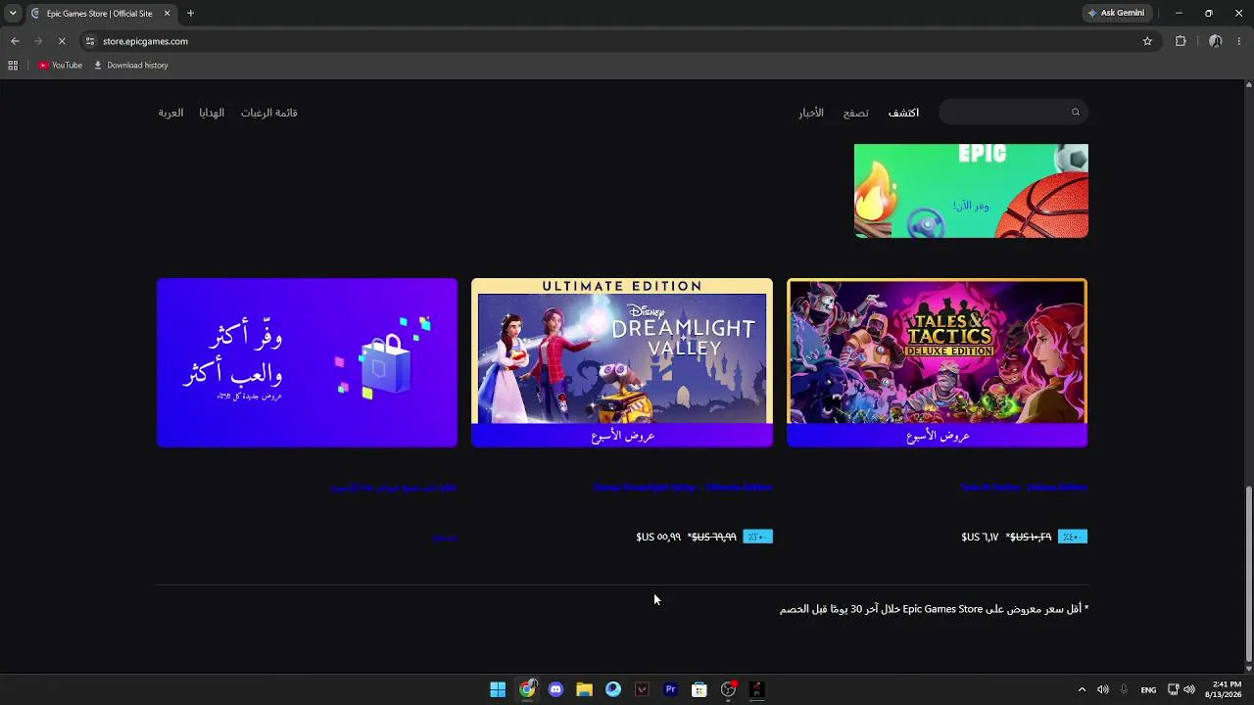Switch to Chrome in the taskbar
Image resolution: width=1254 pixels, height=705 pixels.
[x=527, y=689]
